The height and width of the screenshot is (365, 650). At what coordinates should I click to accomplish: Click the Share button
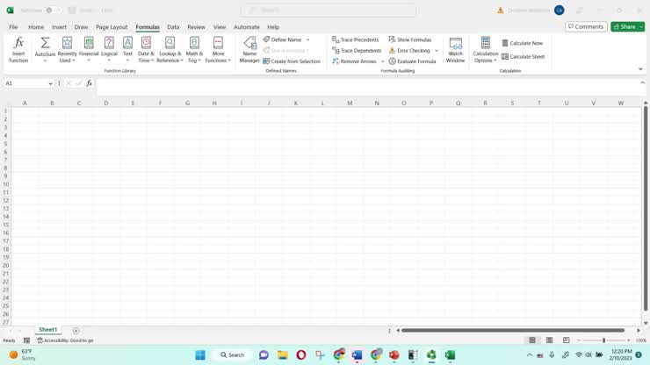point(627,27)
